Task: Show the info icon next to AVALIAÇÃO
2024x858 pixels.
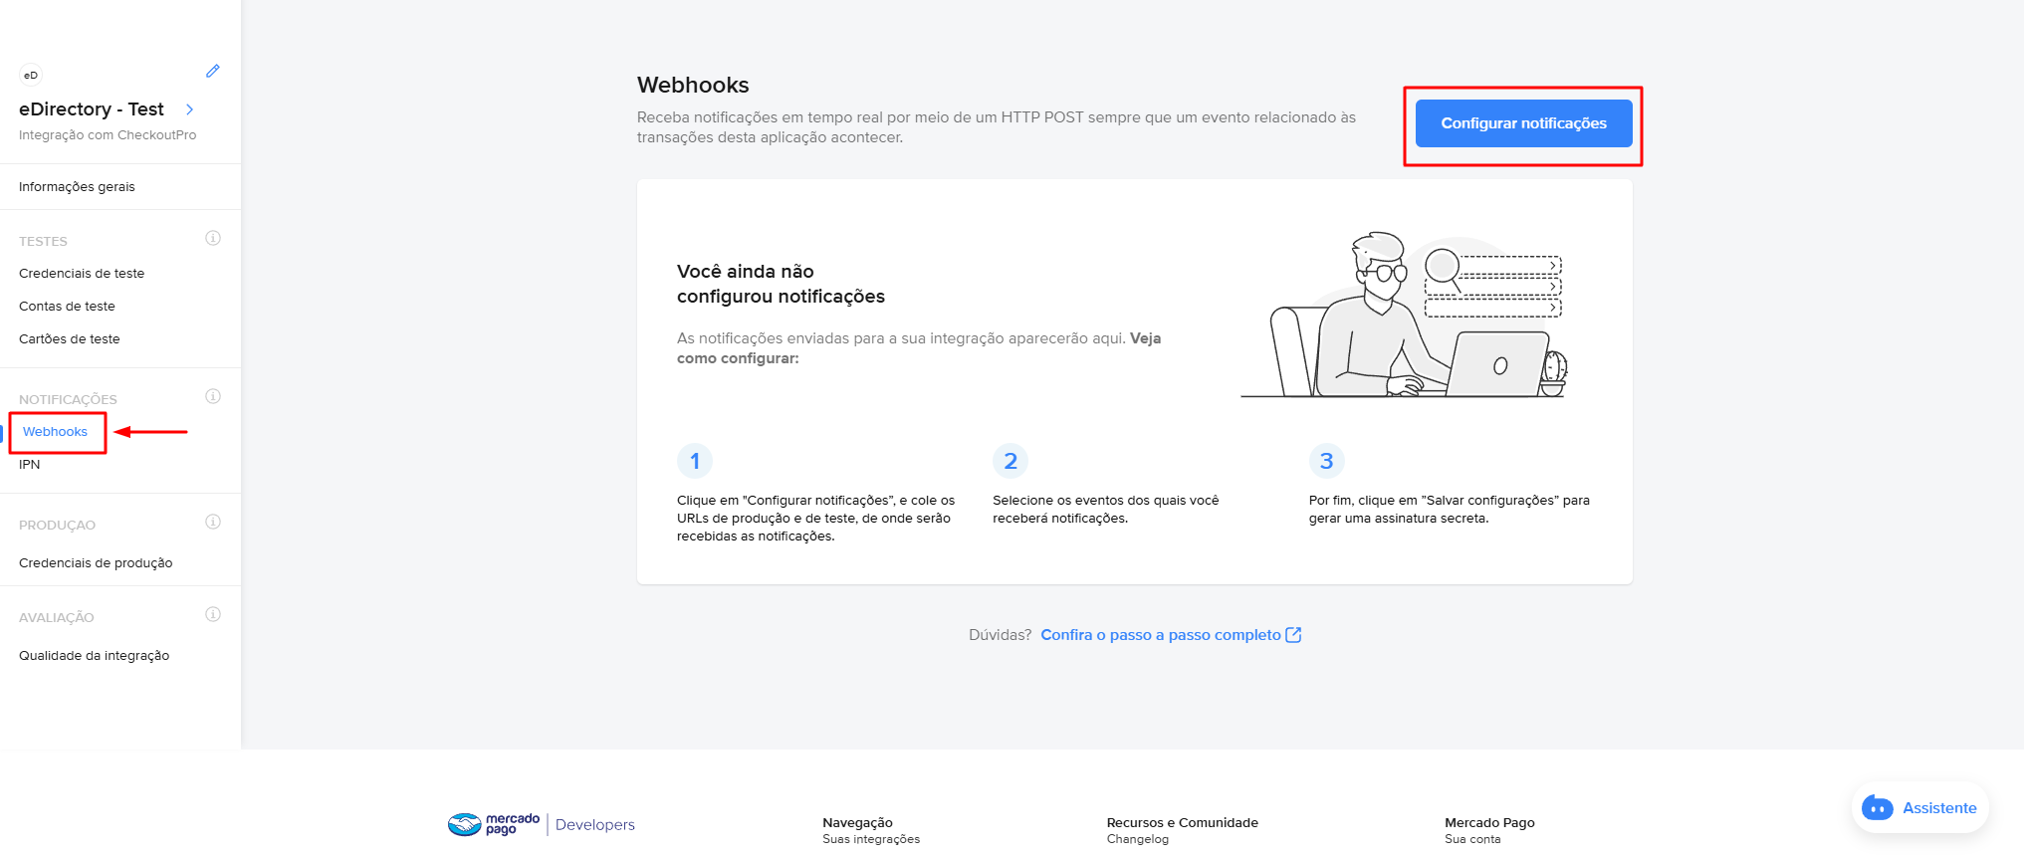Action: click(x=213, y=614)
